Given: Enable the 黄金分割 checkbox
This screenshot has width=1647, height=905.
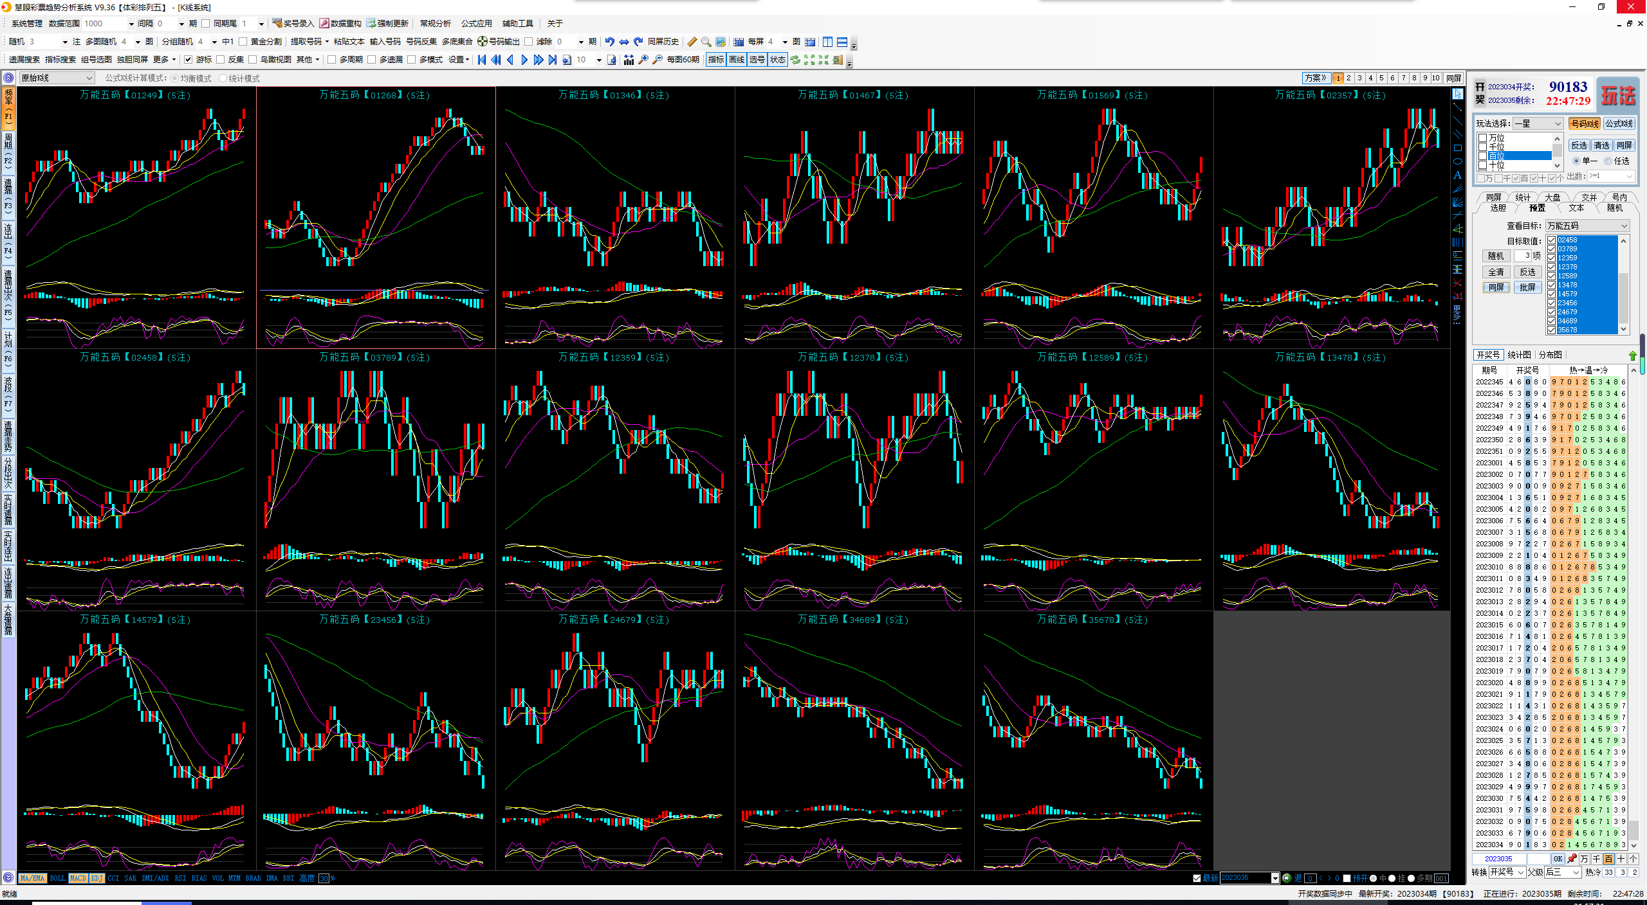Looking at the screenshot, I should click(x=243, y=41).
